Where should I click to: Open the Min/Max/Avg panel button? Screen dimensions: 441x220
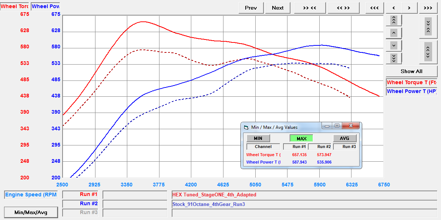click(x=31, y=213)
